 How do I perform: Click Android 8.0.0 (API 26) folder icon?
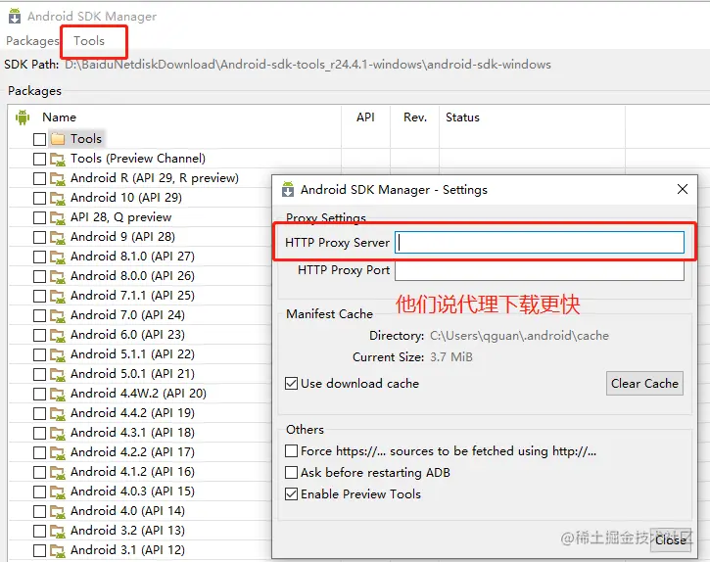coord(58,276)
